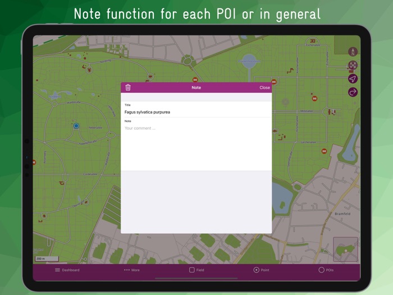393x295 pixels.
Task: Switch to the Point tab
Action: (261, 270)
